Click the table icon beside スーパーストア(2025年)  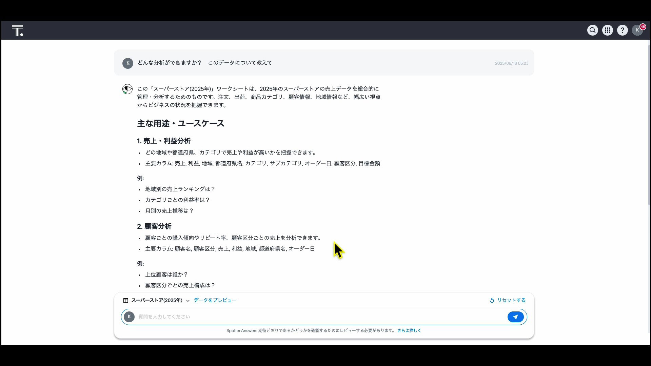click(x=126, y=301)
